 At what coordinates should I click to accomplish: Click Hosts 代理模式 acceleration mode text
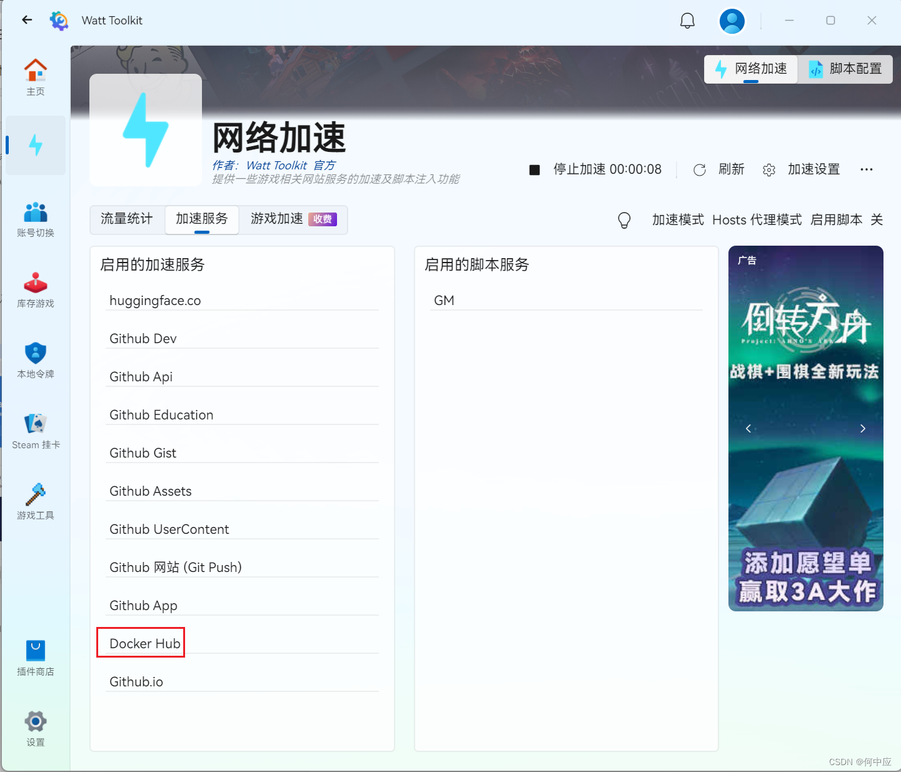757,220
